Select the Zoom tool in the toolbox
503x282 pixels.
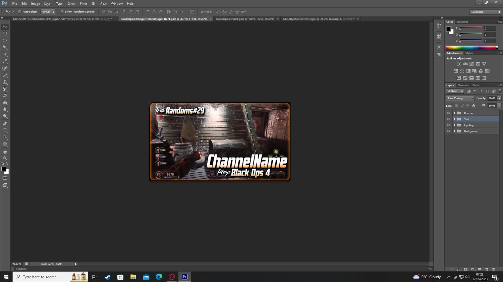[5, 158]
